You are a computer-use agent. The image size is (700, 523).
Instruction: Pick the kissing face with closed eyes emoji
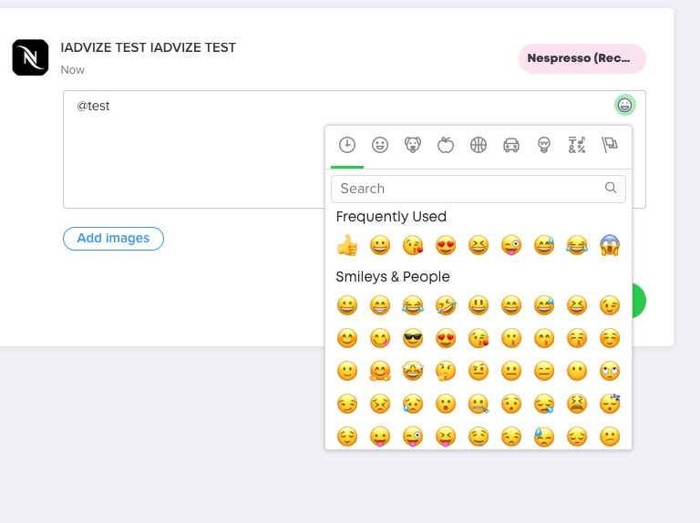click(x=577, y=338)
